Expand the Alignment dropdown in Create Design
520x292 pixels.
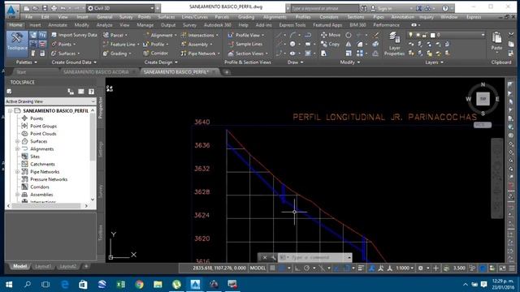(175, 35)
